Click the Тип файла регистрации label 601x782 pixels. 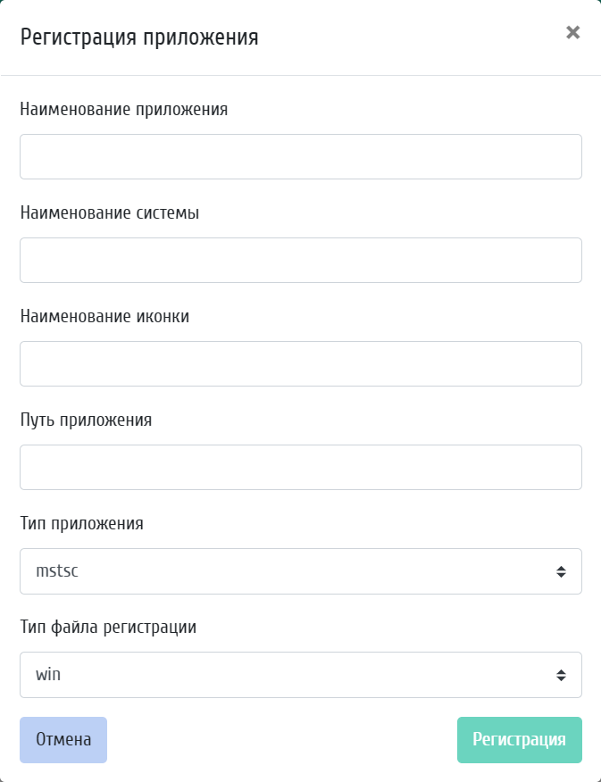coord(108,627)
